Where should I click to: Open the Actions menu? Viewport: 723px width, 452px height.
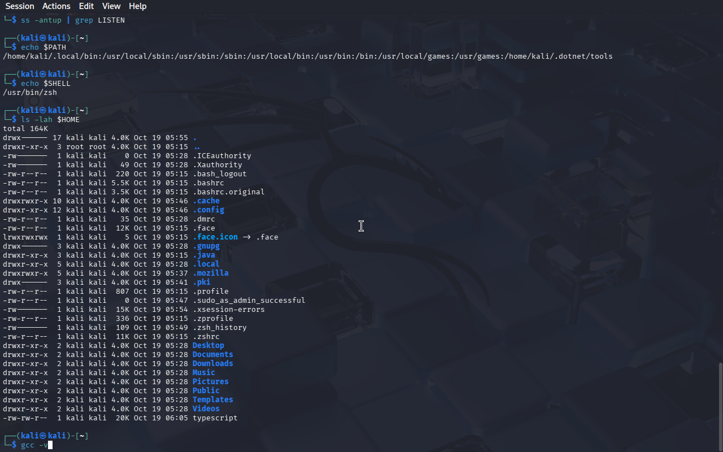pos(56,6)
